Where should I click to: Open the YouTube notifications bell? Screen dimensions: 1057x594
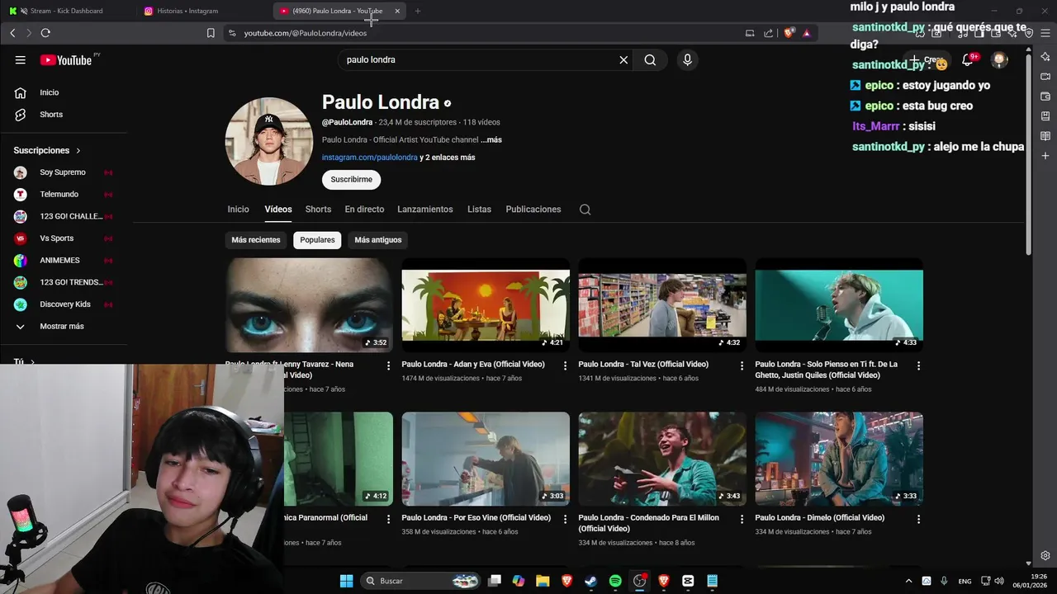click(x=968, y=59)
